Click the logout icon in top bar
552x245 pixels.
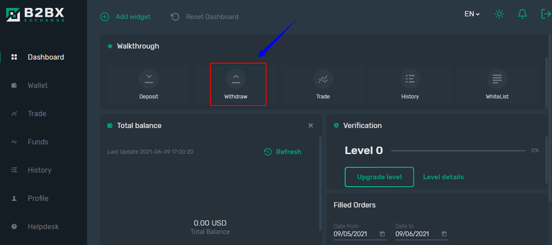coord(546,14)
